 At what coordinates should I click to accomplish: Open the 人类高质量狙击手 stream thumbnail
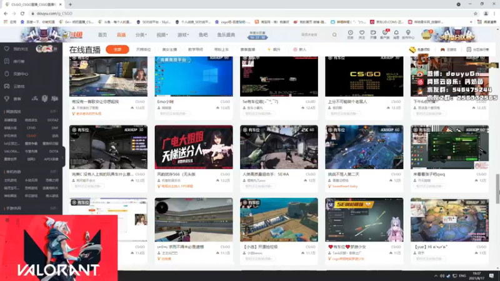point(279,147)
